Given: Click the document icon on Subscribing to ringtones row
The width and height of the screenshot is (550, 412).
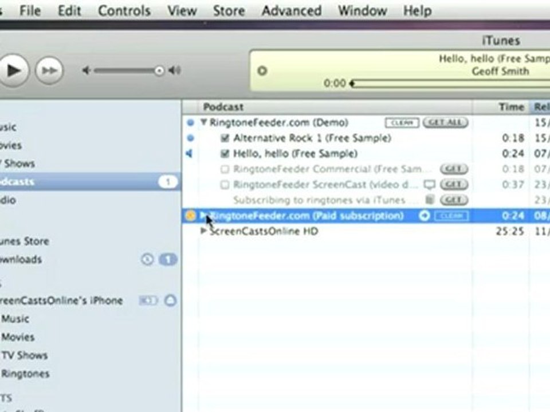Looking at the screenshot, I should pyautogui.click(x=429, y=200).
